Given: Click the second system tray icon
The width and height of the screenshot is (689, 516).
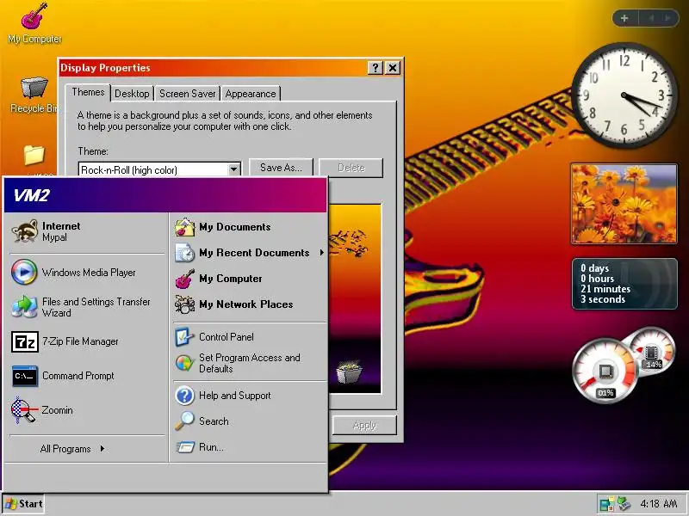Looking at the screenshot, I should pos(624,504).
